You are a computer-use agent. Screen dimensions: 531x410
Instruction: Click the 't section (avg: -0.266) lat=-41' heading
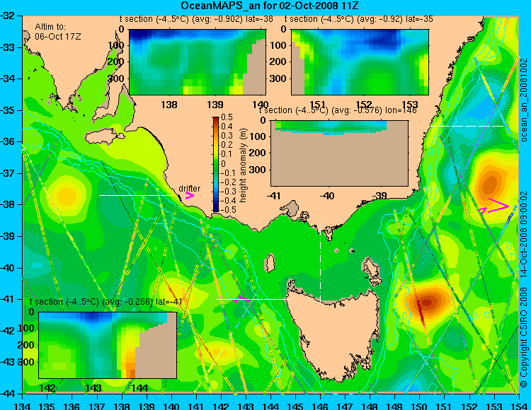[x=106, y=302]
